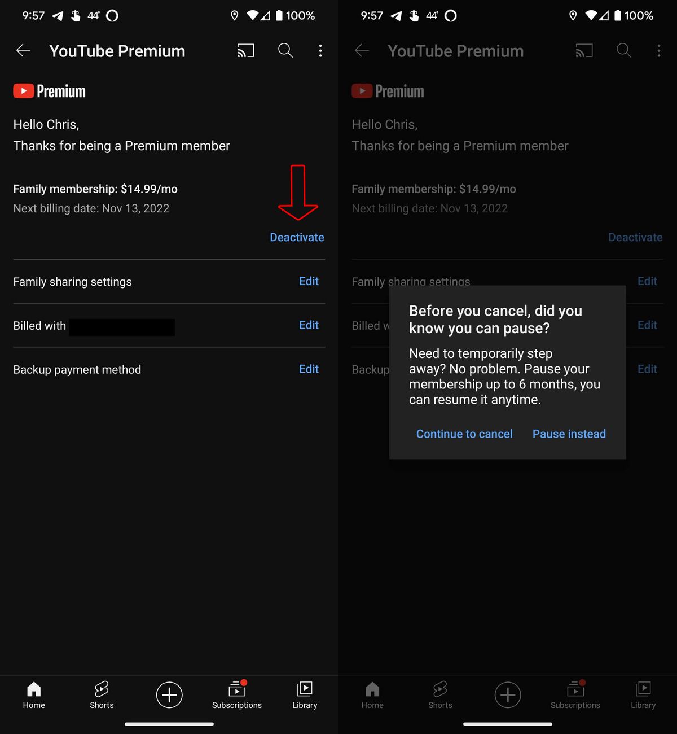The width and height of the screenshot is (677, 734).
Task: Edit the Billed with payment method
Action: click(x=309, y=325)
